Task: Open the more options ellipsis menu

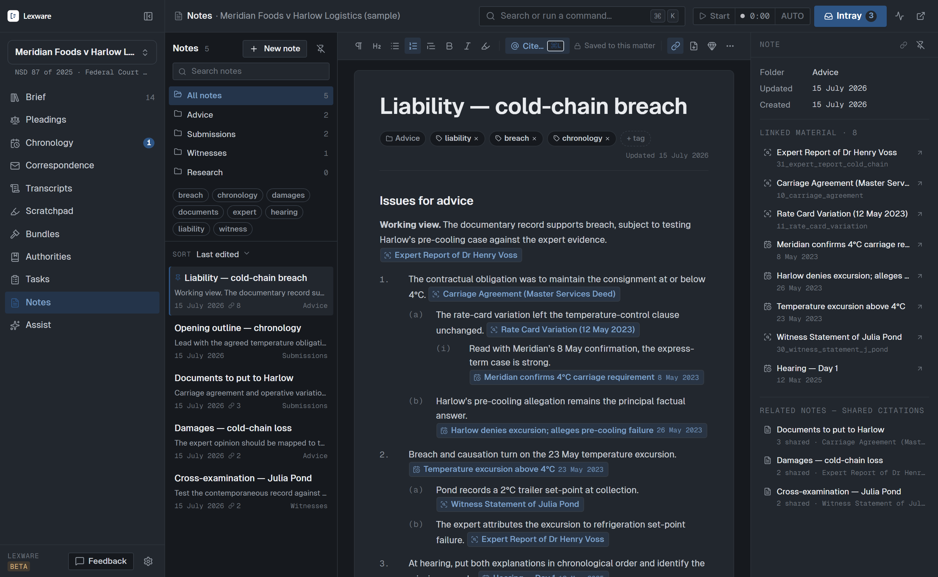Action: click(x=730, y=46)
